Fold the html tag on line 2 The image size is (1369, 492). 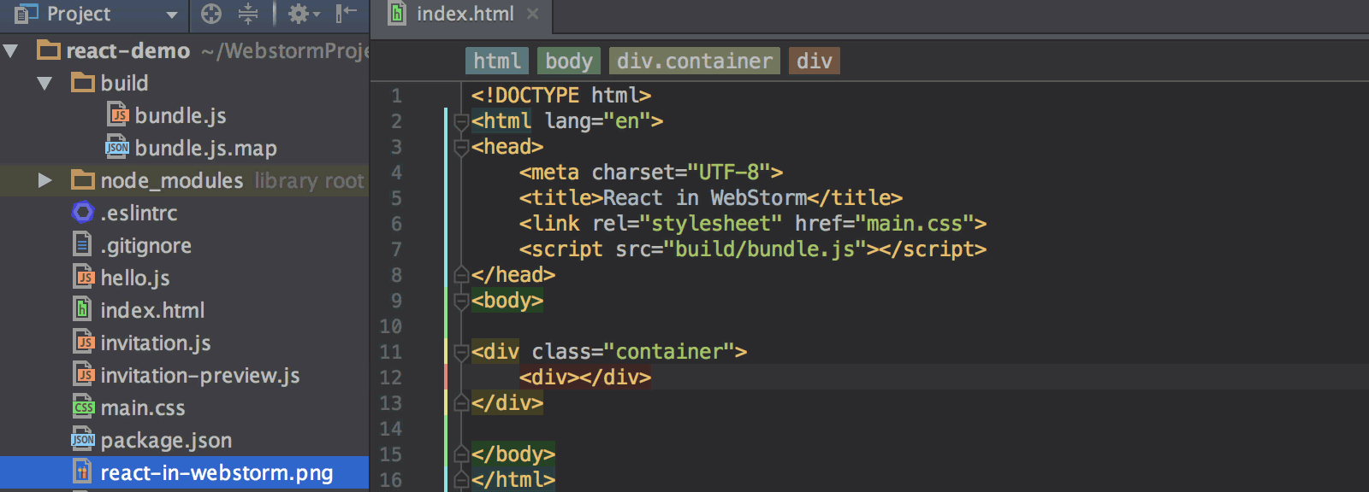click(x=461, y=121)
